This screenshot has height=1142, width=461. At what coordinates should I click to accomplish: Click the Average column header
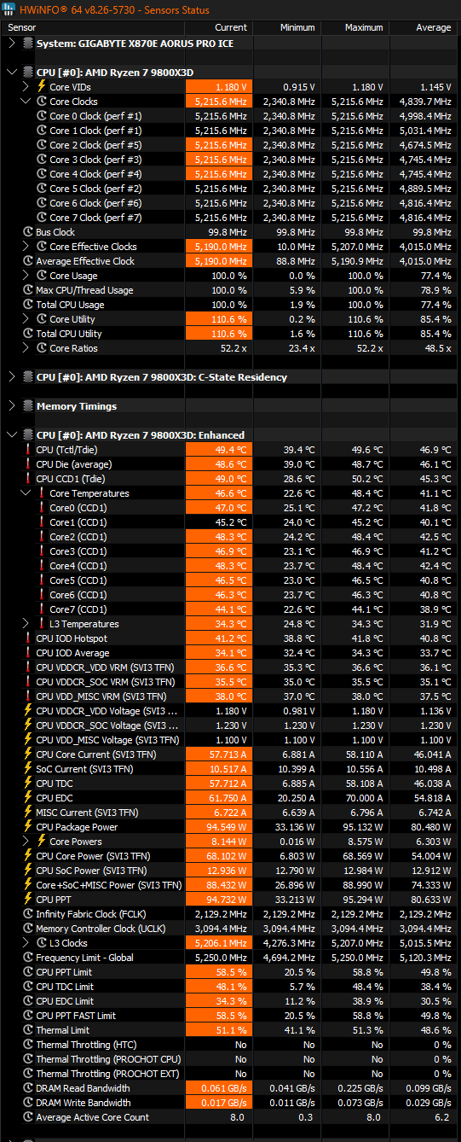coord(425,27)
